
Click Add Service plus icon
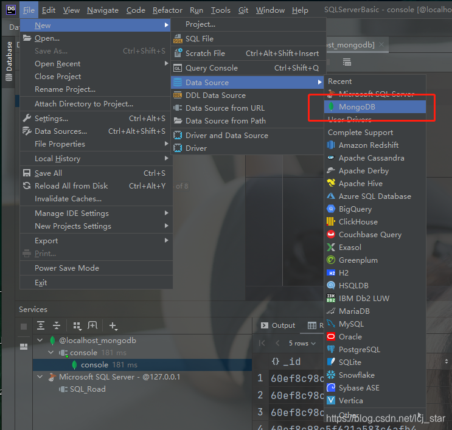point(113,326)
